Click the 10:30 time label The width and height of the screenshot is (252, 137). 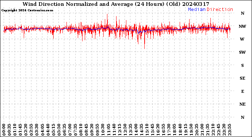pos(103,130)
